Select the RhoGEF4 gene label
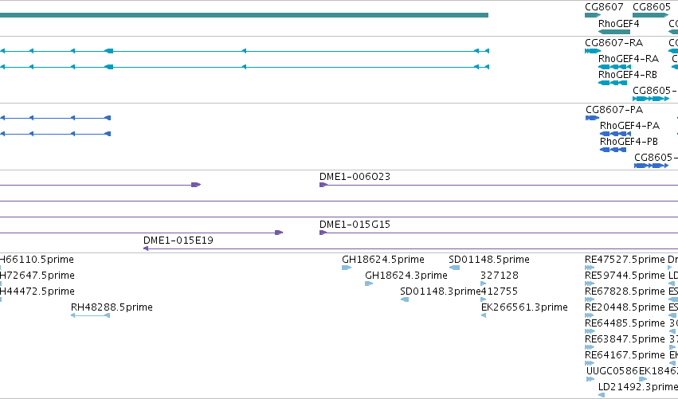 click(x=618, y=24)
